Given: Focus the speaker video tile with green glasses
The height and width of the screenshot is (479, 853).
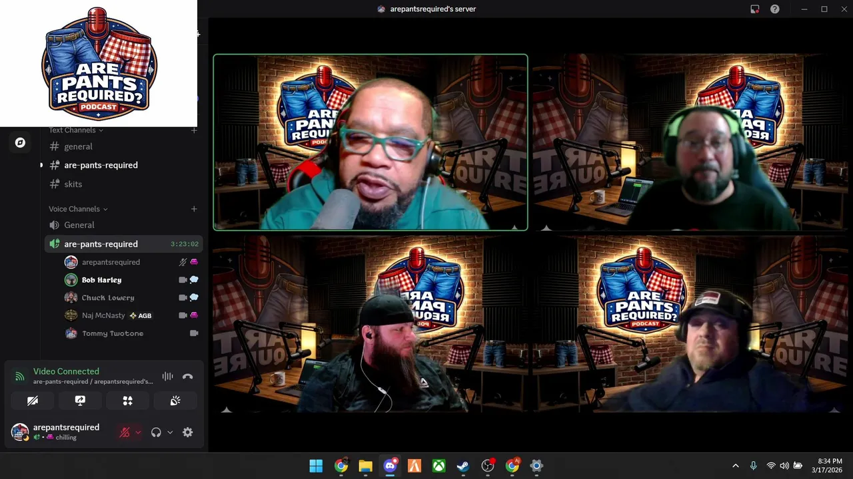Looking at the screenshot, I should pos(371,142).
